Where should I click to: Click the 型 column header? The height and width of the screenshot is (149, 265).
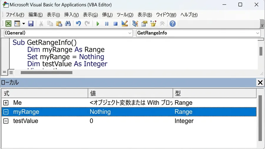(x=215, y=93)
